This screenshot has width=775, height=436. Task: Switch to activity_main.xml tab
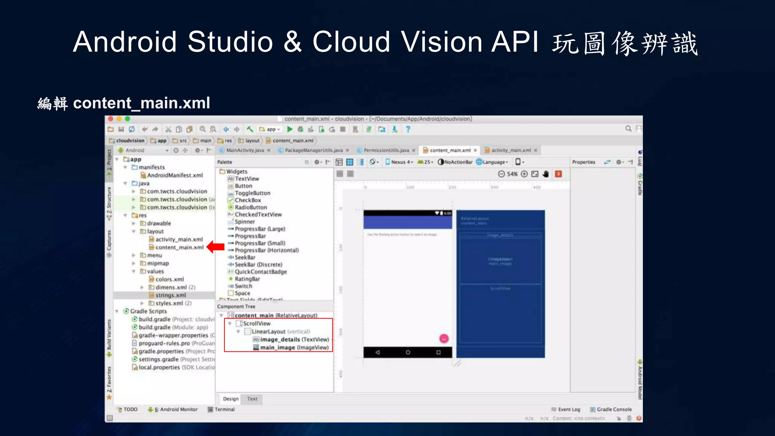(x=511, y=151)
